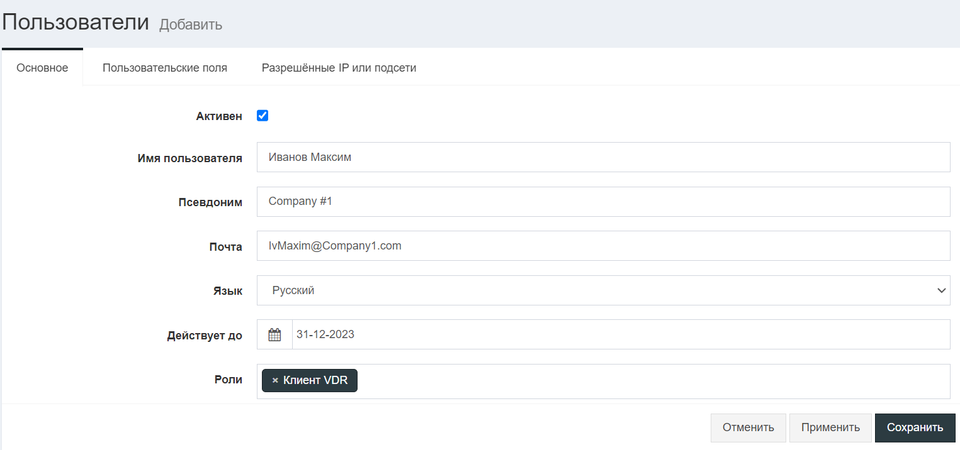Click the Добавить text in header
The width and height of the screenshot is (960, 450).
point(191,25)
